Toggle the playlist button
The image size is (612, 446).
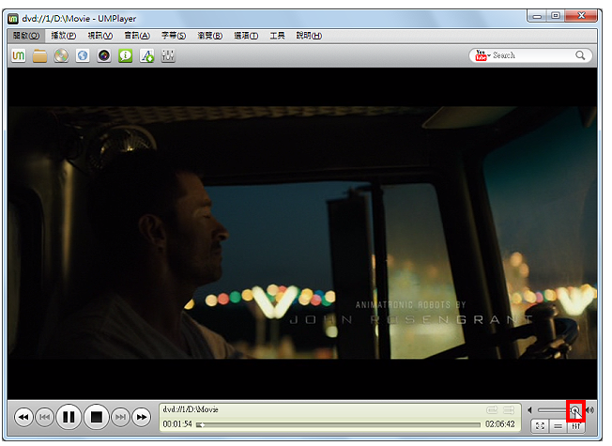coord(558,426)
